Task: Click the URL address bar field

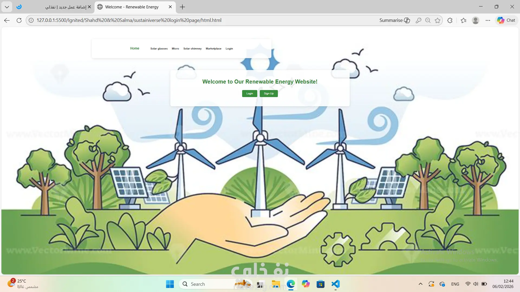Action: (x=190, y=20)
